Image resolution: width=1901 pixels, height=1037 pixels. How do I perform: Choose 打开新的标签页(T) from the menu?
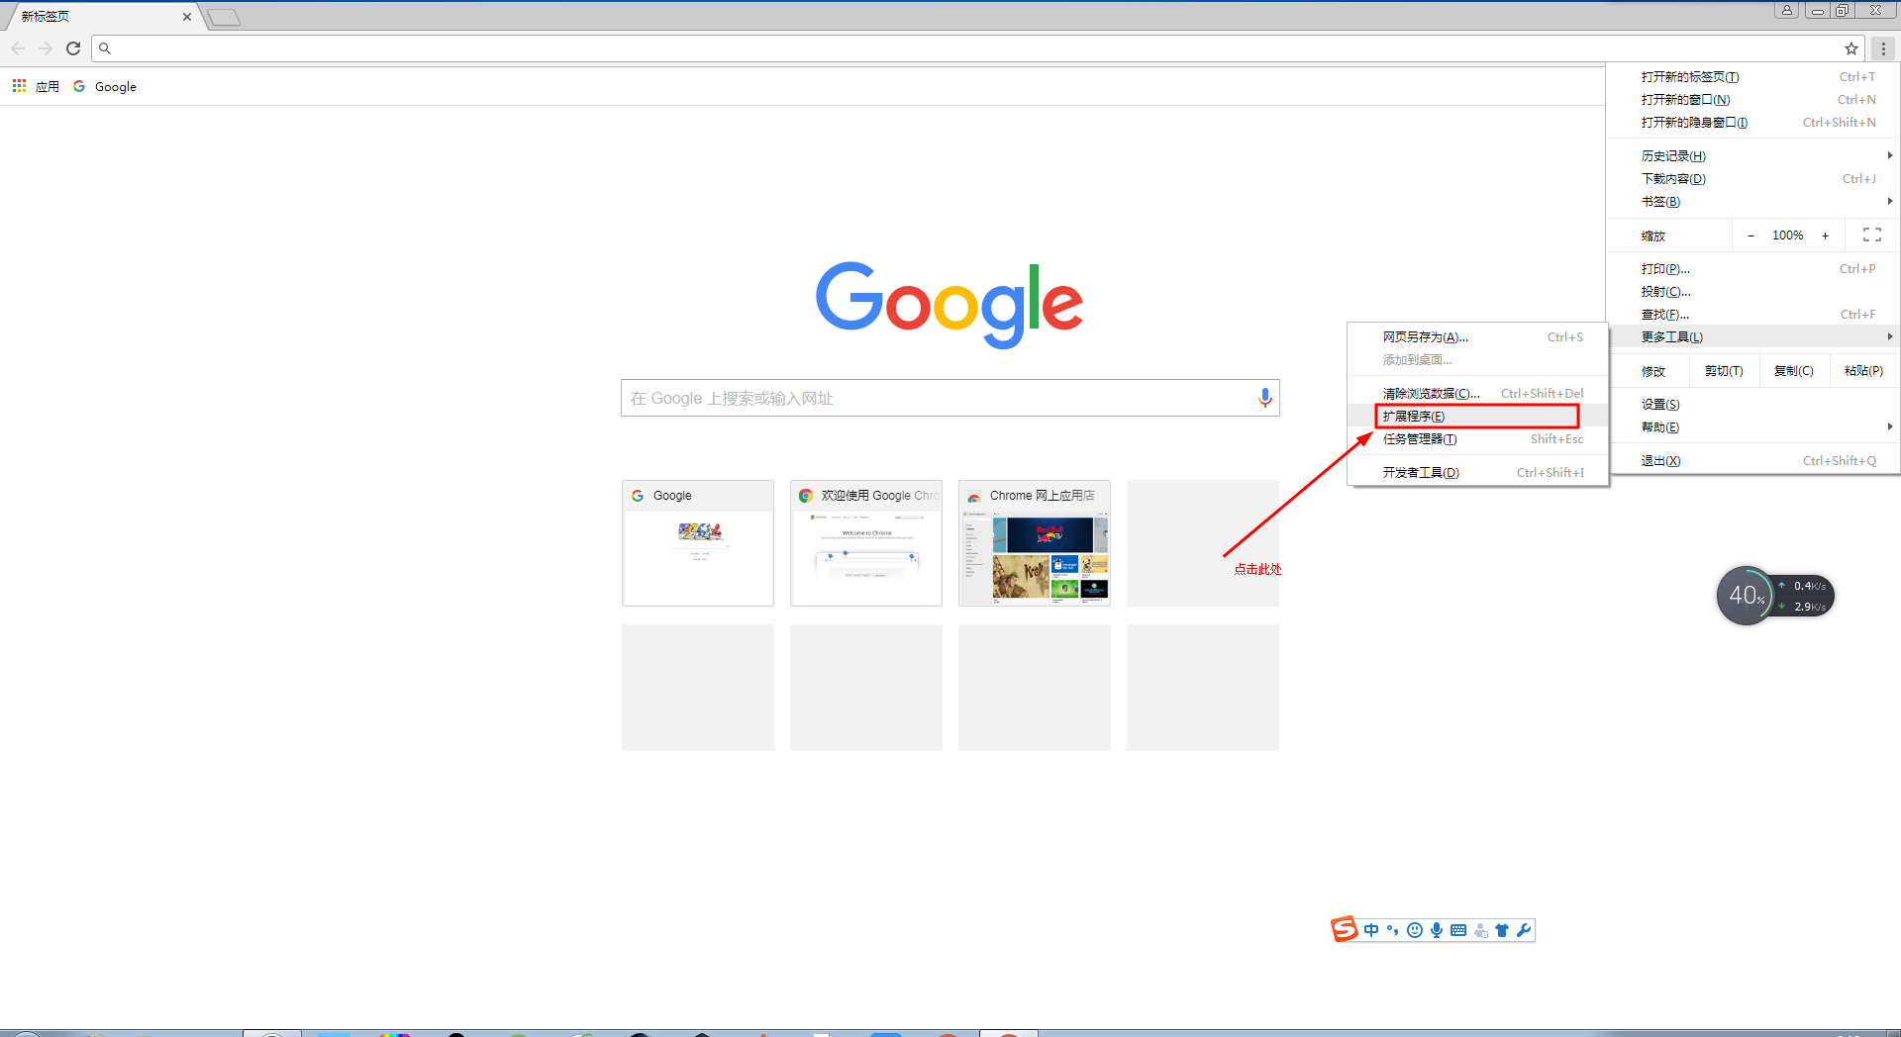tap(1752, 77)
